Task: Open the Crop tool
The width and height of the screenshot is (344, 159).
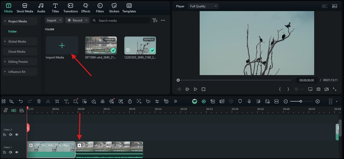Action: tap(57, 101)
